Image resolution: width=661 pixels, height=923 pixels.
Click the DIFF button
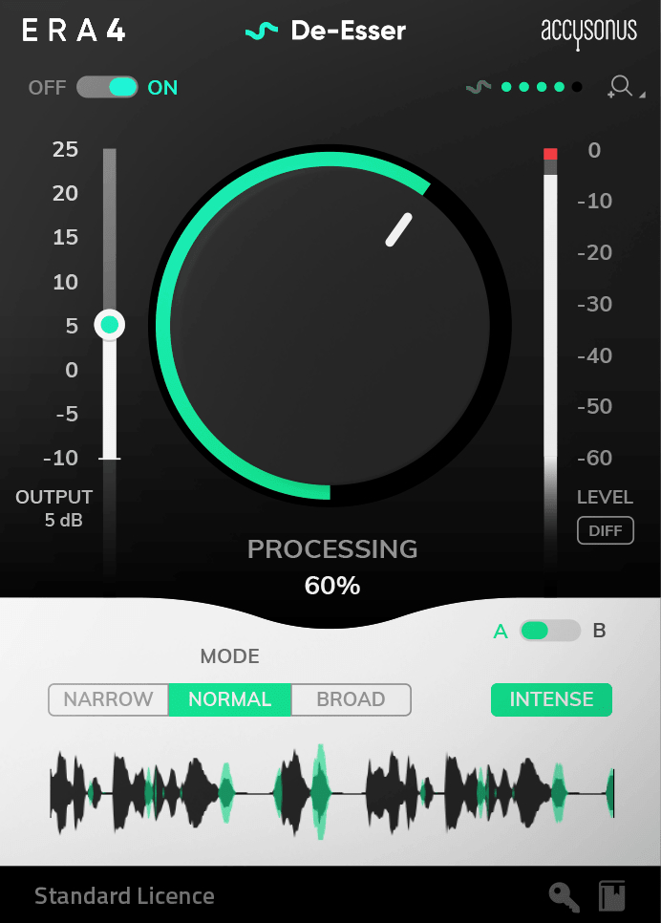pos(605,530)
